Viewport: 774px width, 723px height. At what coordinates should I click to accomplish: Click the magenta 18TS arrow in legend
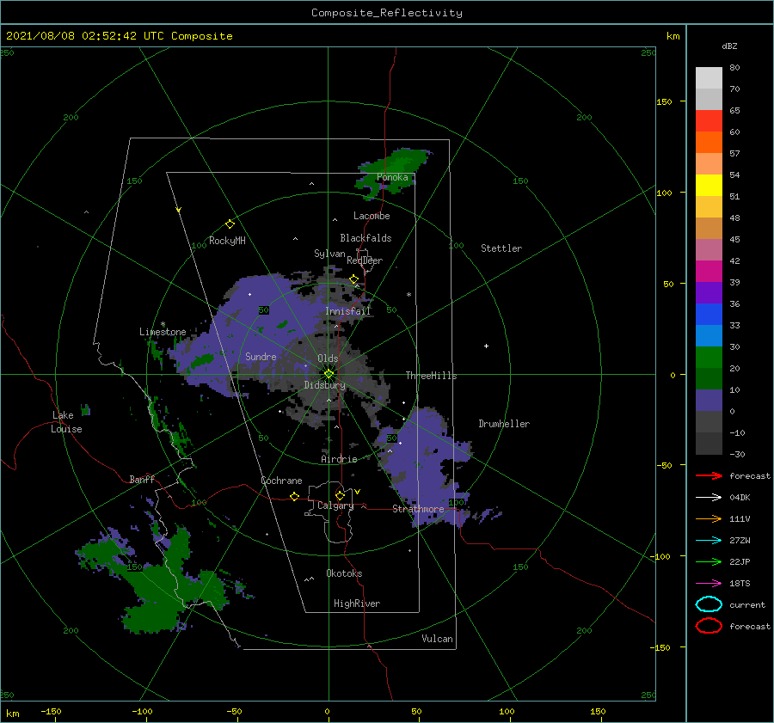coord(709,584)
